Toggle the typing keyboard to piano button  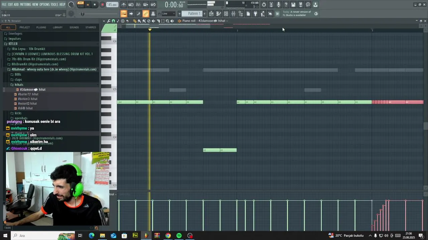click(x=124, y=14)
